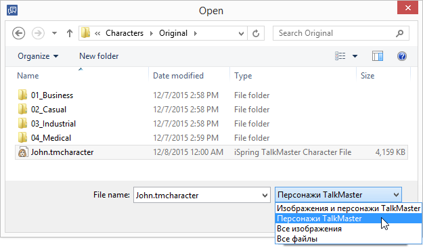Click the 4,159 KB size cell
The width and height of the screenshot is (423, 249).
pos(390,152)
